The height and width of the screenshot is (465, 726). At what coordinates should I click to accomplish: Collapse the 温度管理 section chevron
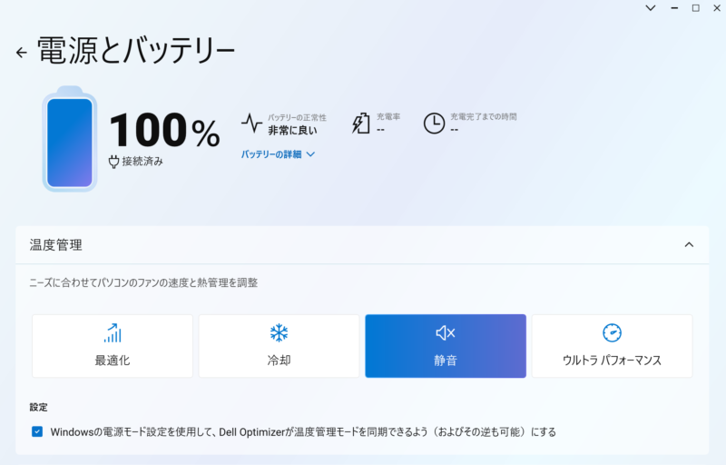(x=689, y=245)
